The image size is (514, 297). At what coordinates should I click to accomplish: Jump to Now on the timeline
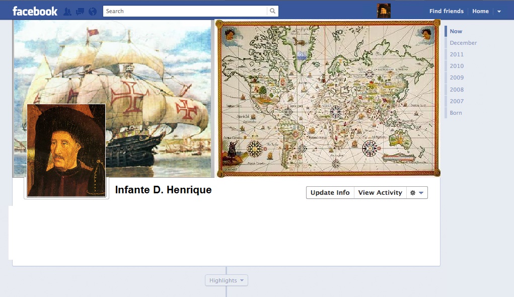[x=456, y=31]
